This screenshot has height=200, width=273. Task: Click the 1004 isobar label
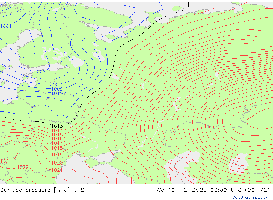click(x=6, y=26)
